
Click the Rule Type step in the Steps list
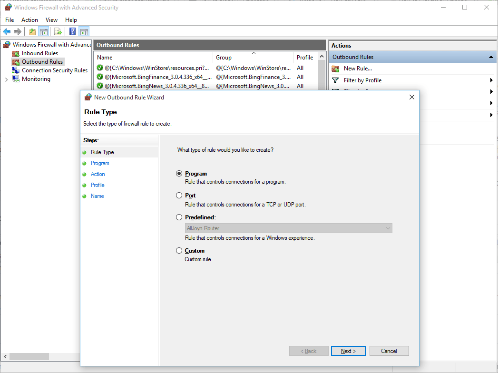[x=102, y=152]
